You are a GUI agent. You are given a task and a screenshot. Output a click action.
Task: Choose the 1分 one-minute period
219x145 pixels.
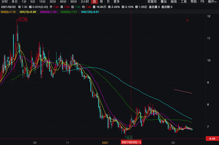click(24, 2)
